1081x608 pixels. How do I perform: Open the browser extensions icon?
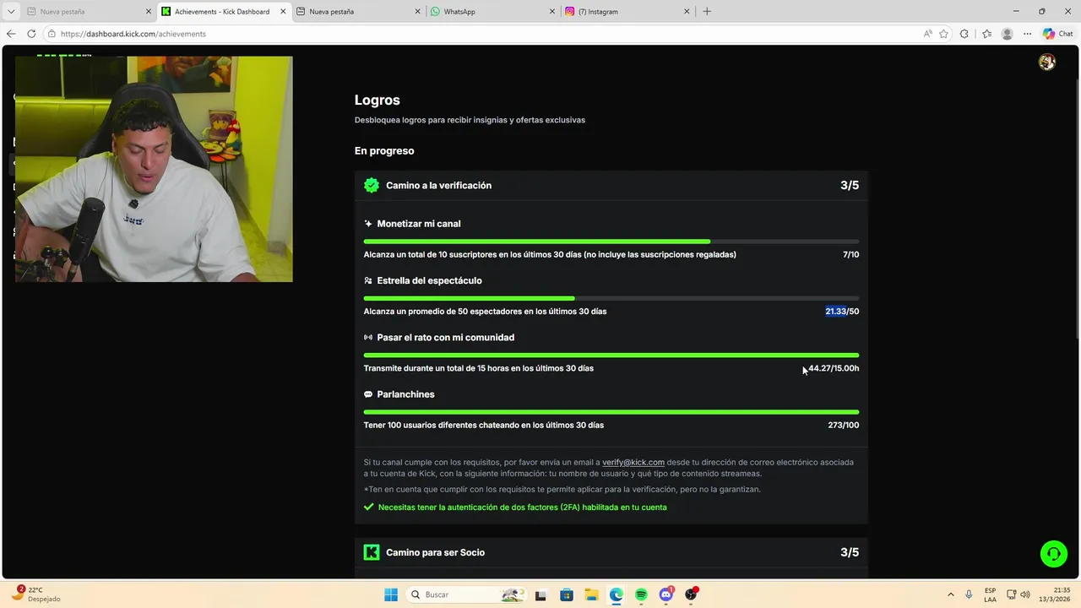pos(964,34)
